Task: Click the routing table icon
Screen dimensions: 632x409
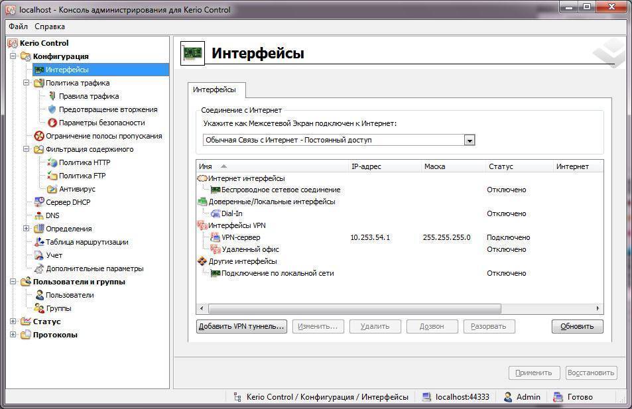Action: 38,242
